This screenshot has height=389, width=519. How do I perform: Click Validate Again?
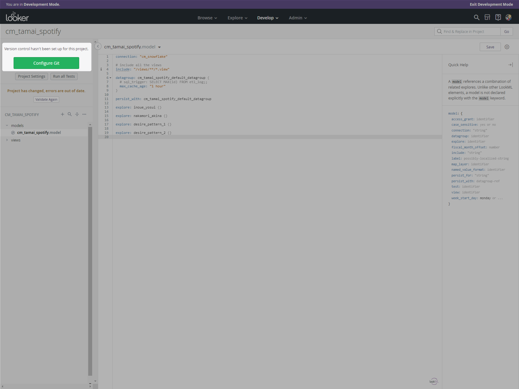click(x=46, y=99)
